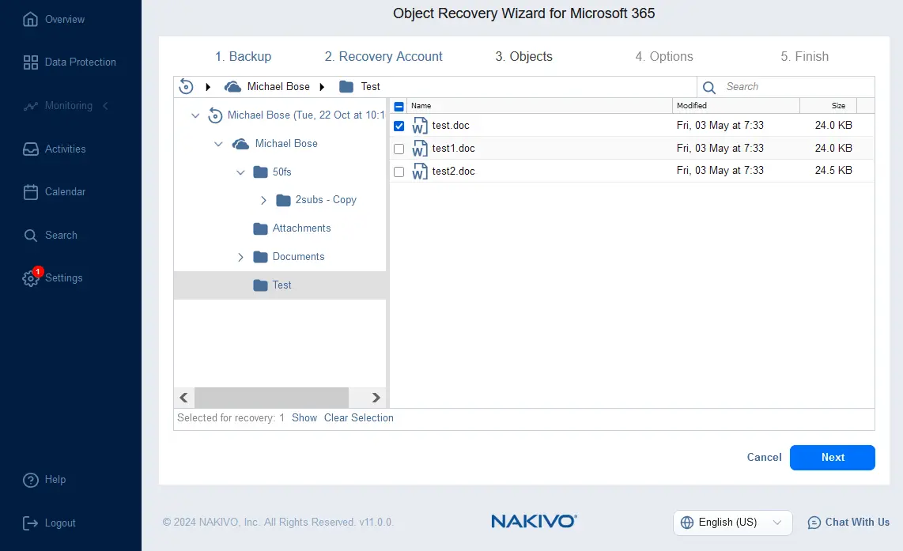The image size is (903, 551).
Task: Open the Calendar icon in sidebar
Action: pos(31,192)
